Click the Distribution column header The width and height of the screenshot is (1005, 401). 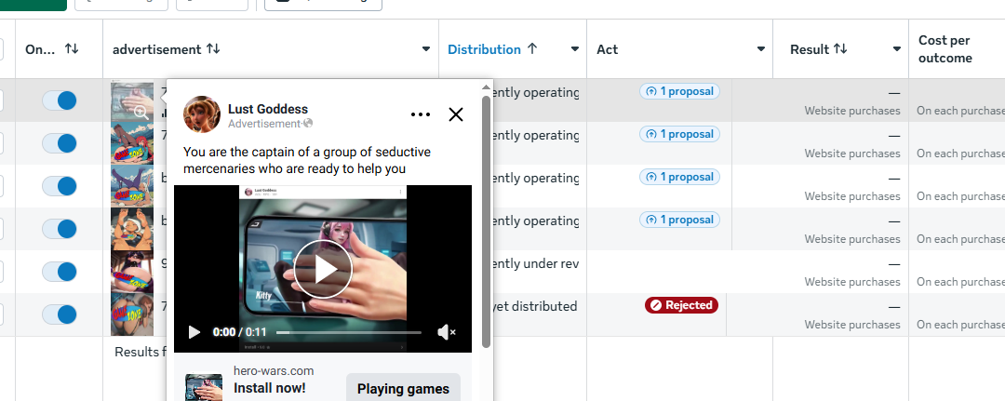[485, 49]
